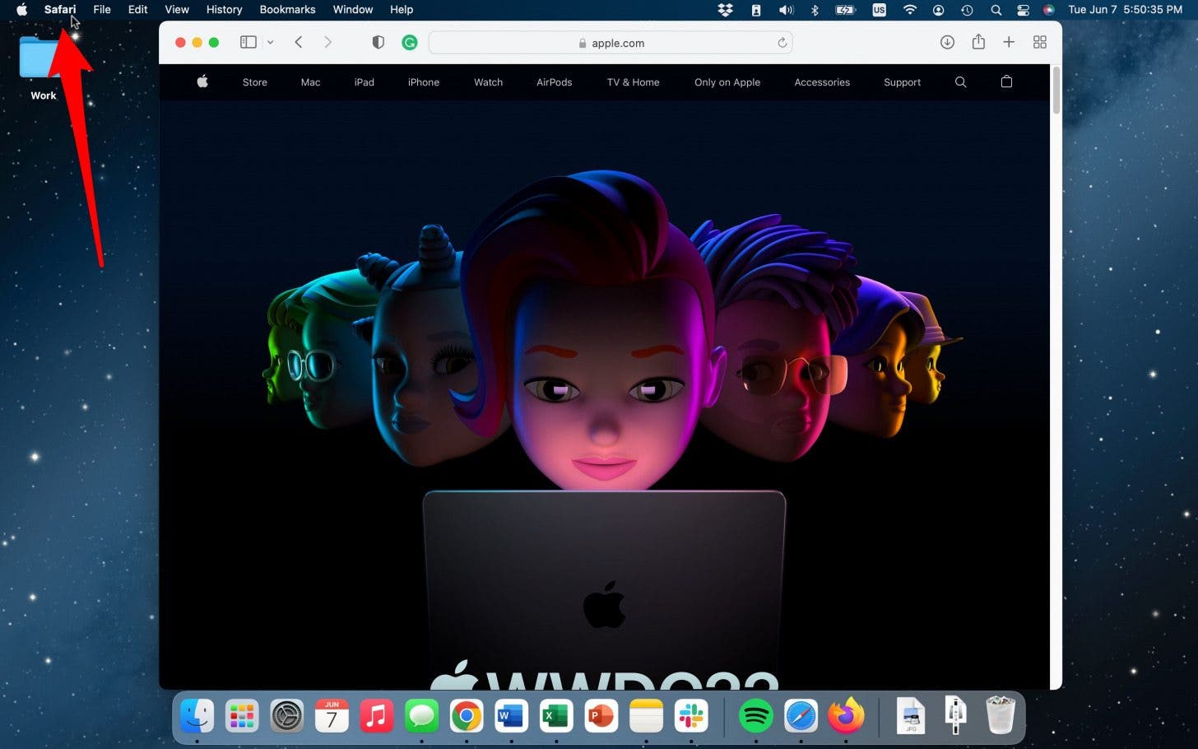Viewport: 1198px width, 749px height.
Task: Open a new tab with plus icon
Action: (x=1009, y=42)
